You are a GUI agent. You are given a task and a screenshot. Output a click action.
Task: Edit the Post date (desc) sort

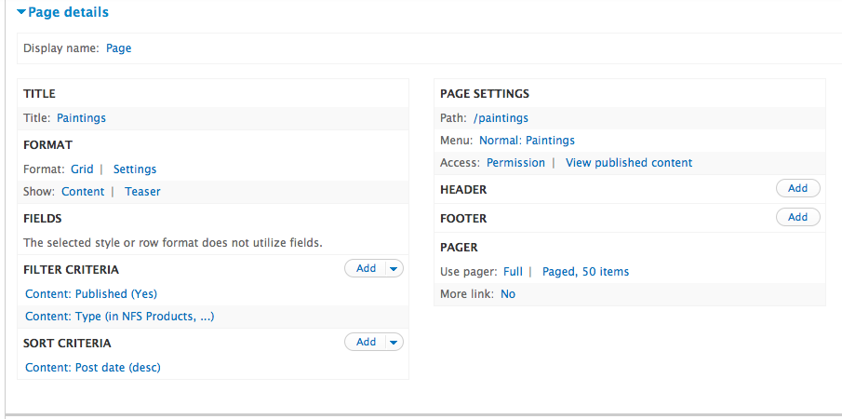[x=93, y=368]
